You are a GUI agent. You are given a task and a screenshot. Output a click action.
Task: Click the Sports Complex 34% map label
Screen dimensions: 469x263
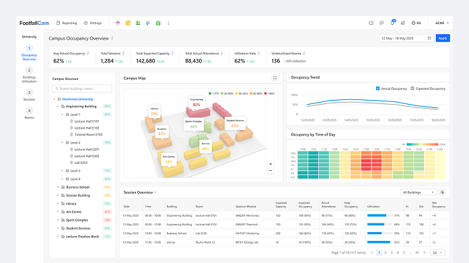(194, 124)
